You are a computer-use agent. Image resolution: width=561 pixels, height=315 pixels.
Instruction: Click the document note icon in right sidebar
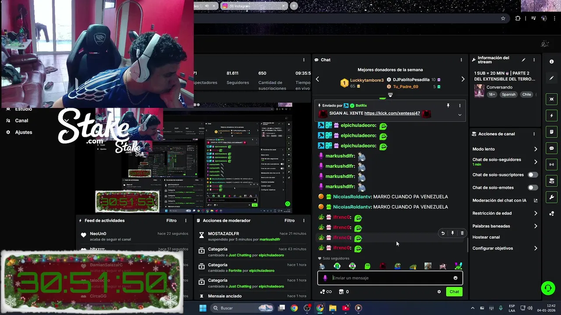[551, 132]
